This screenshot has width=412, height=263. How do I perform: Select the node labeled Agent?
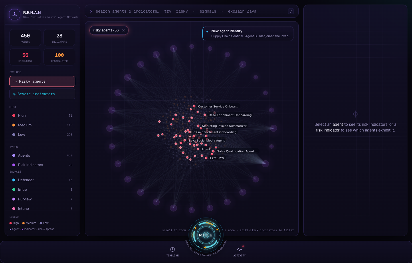[x=198, y=149]
